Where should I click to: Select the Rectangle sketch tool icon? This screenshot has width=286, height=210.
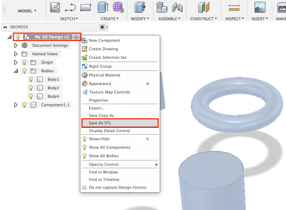(85, 7)
